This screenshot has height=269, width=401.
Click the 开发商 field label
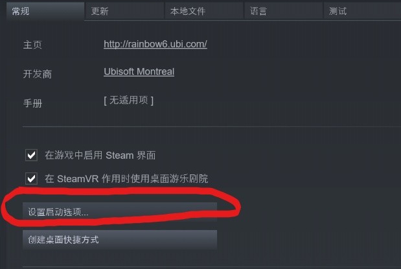click(x=38, y=74)
